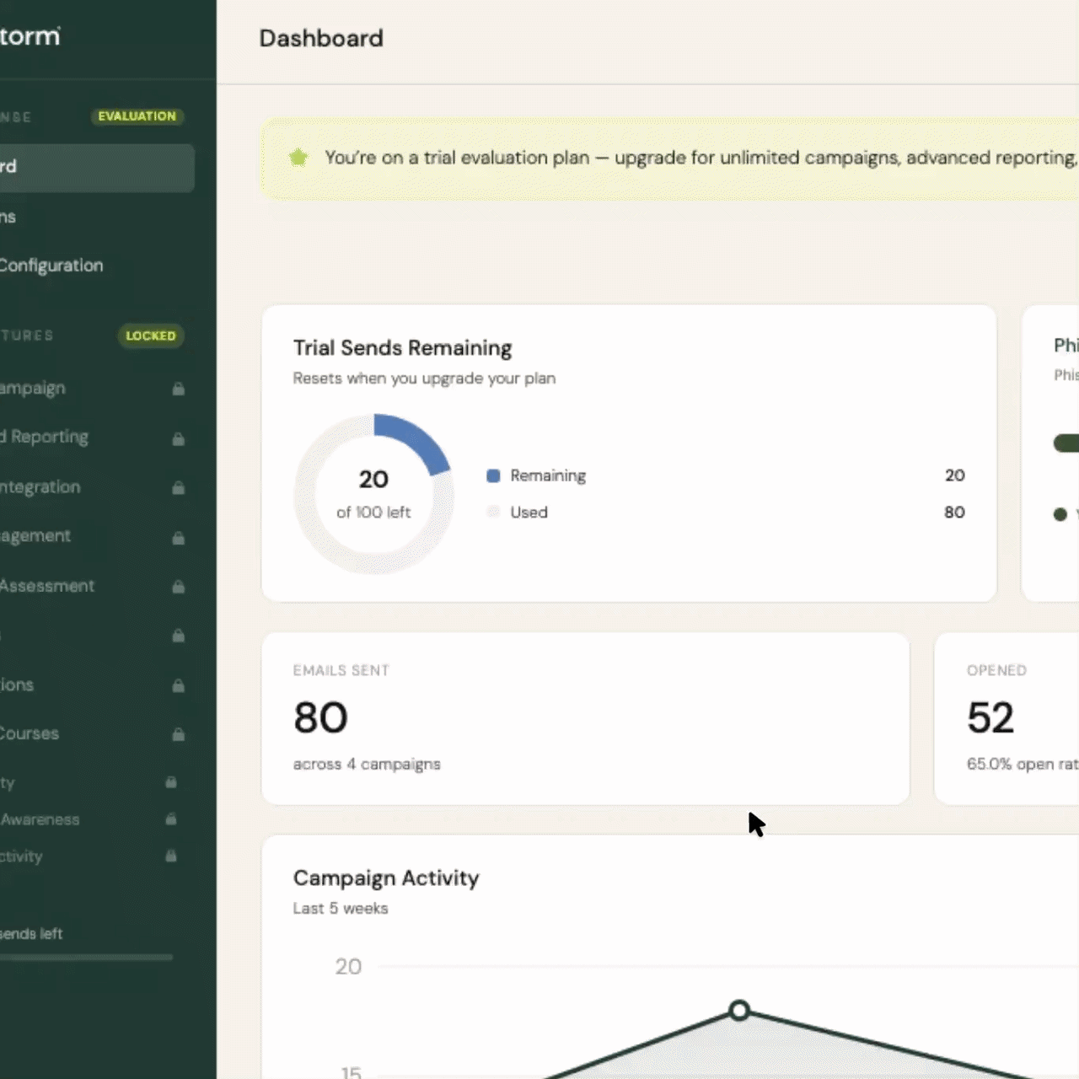1079x1079 pixels.
Task: Click the lock icon beside "Awareness"
Action: coord(171,819)
